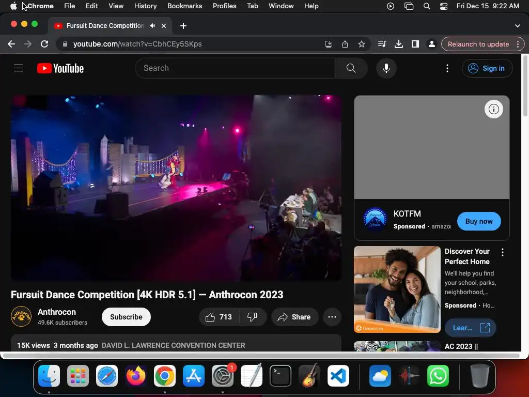
Task: Click Relaunch to update button
Action: point(478,44)
